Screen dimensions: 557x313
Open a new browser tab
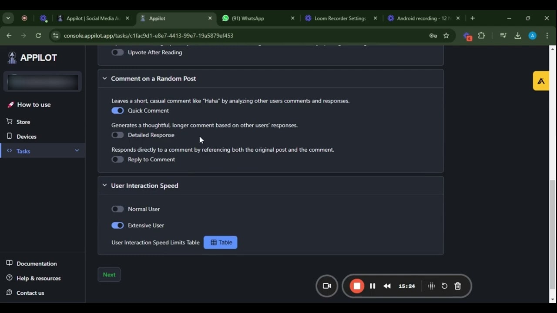(x=473, y=18)
